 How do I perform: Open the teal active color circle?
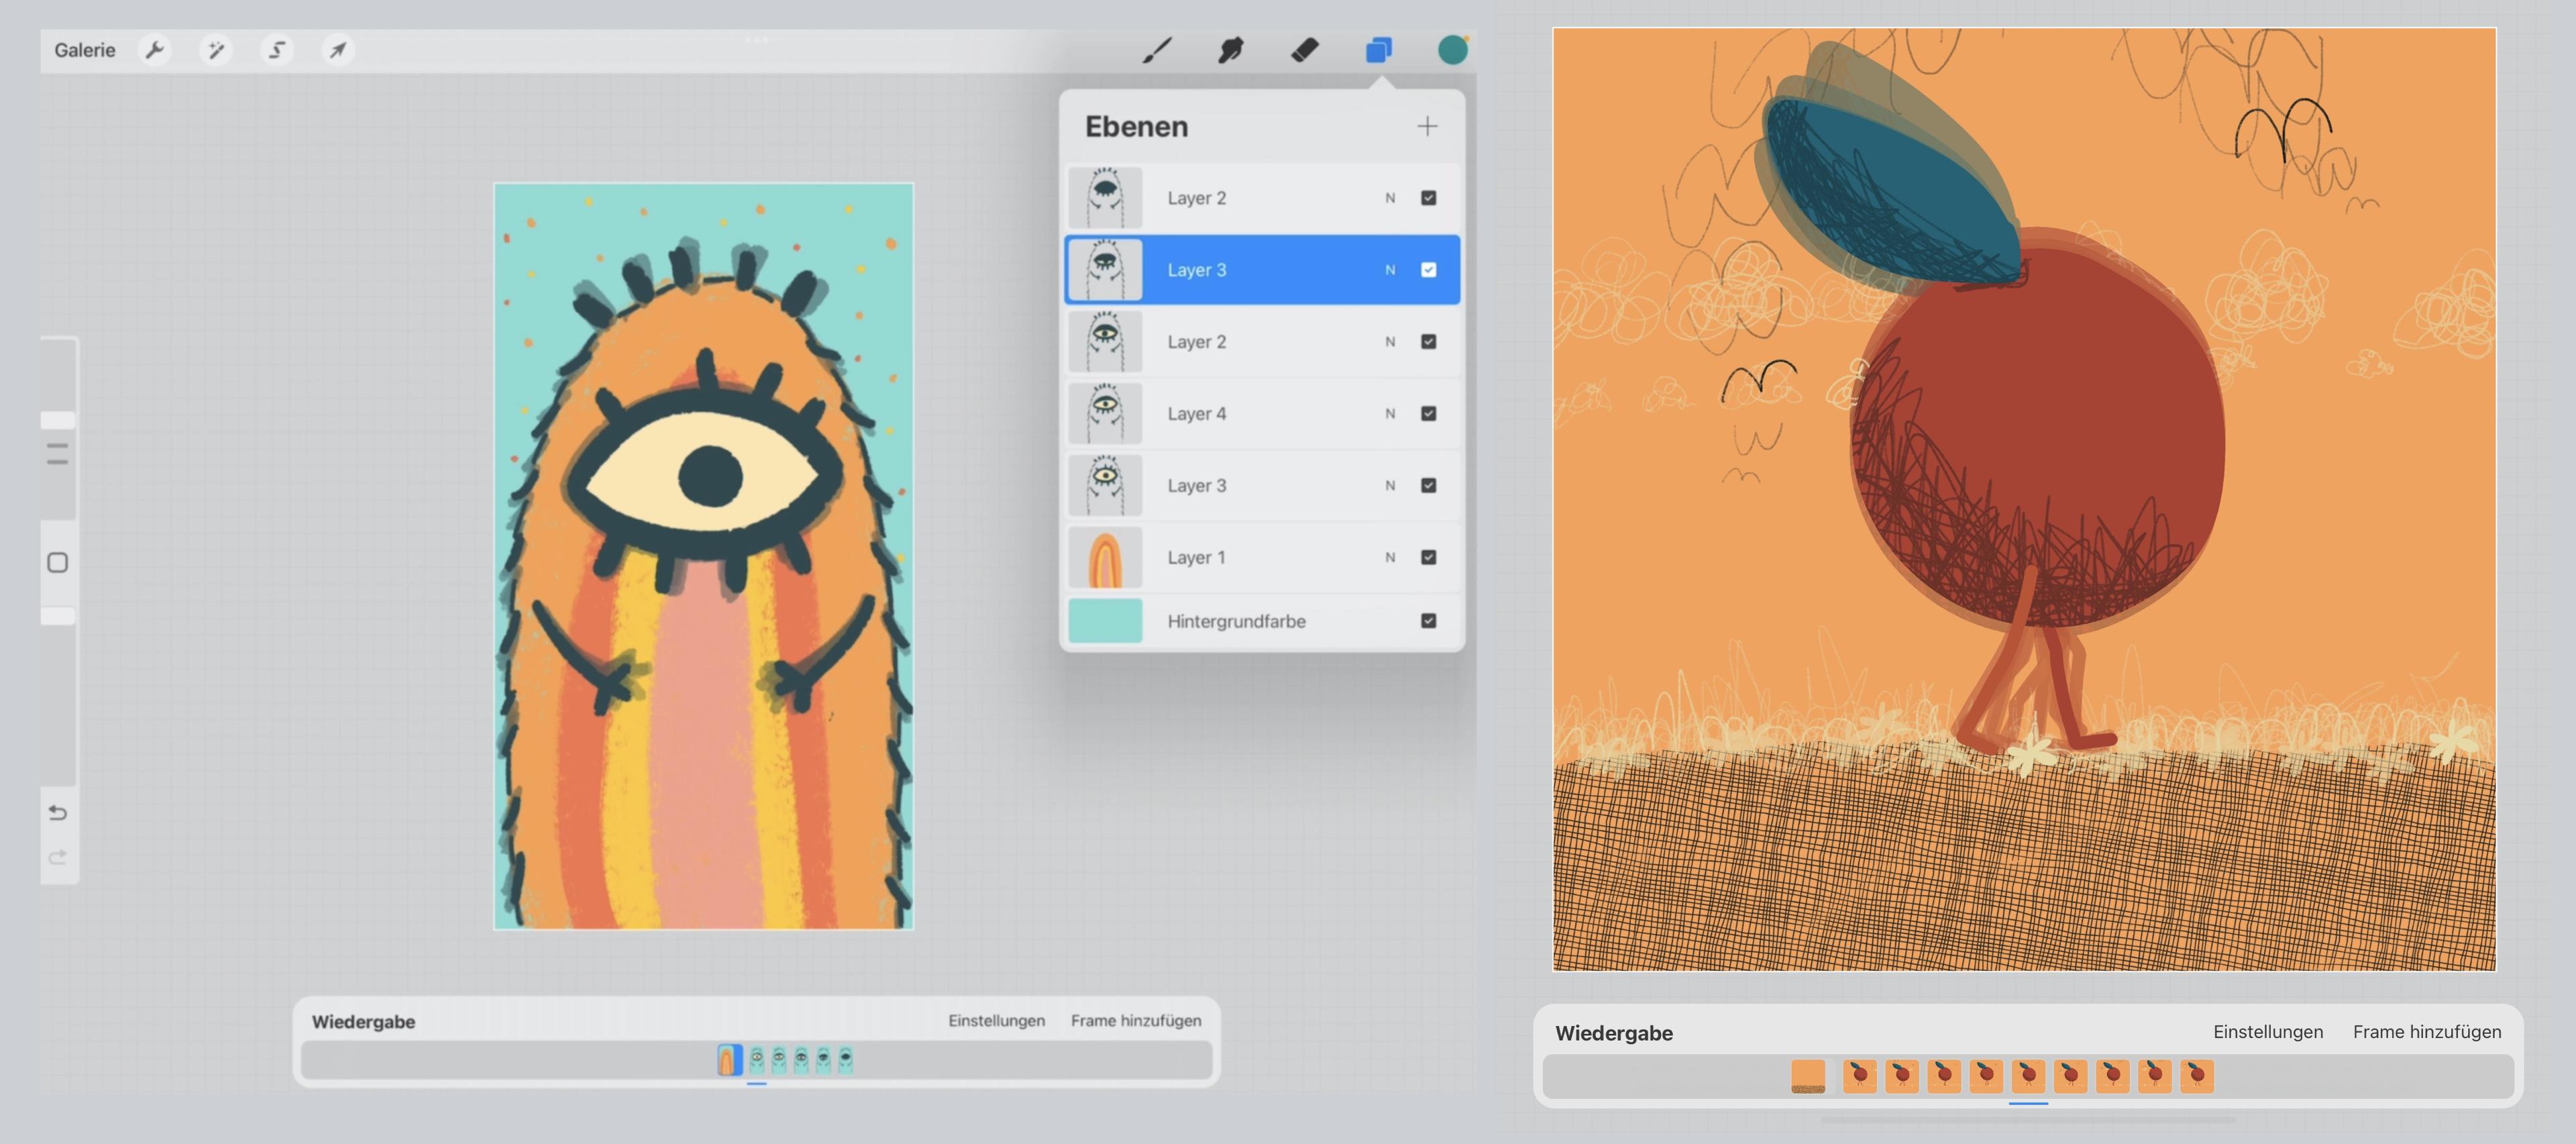click(1453, 50)
